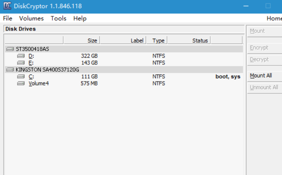Click the Mount button

[257, 31]
